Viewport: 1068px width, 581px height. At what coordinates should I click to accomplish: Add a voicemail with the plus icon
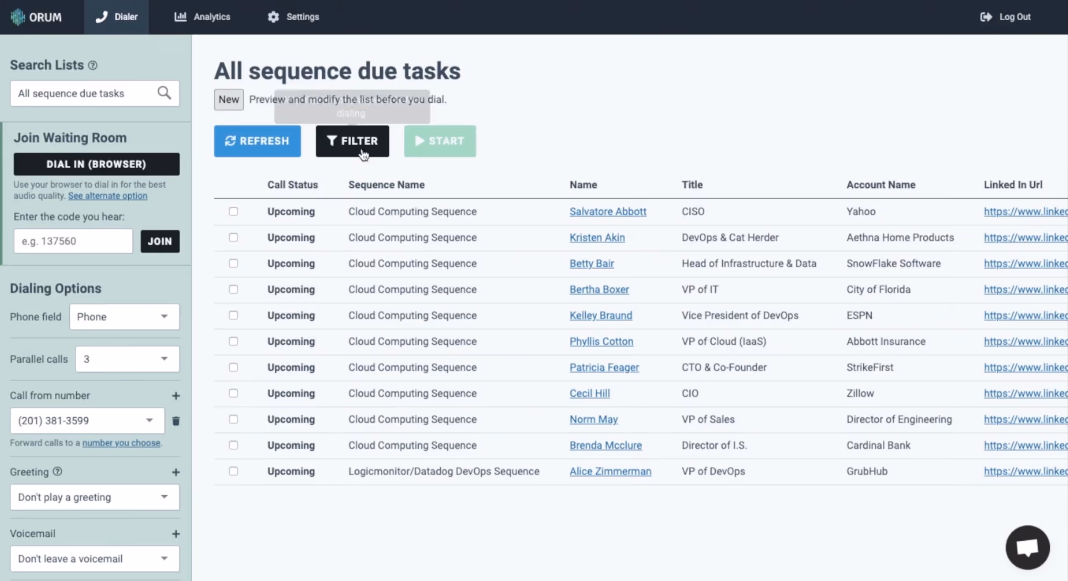tap(176, 534)
